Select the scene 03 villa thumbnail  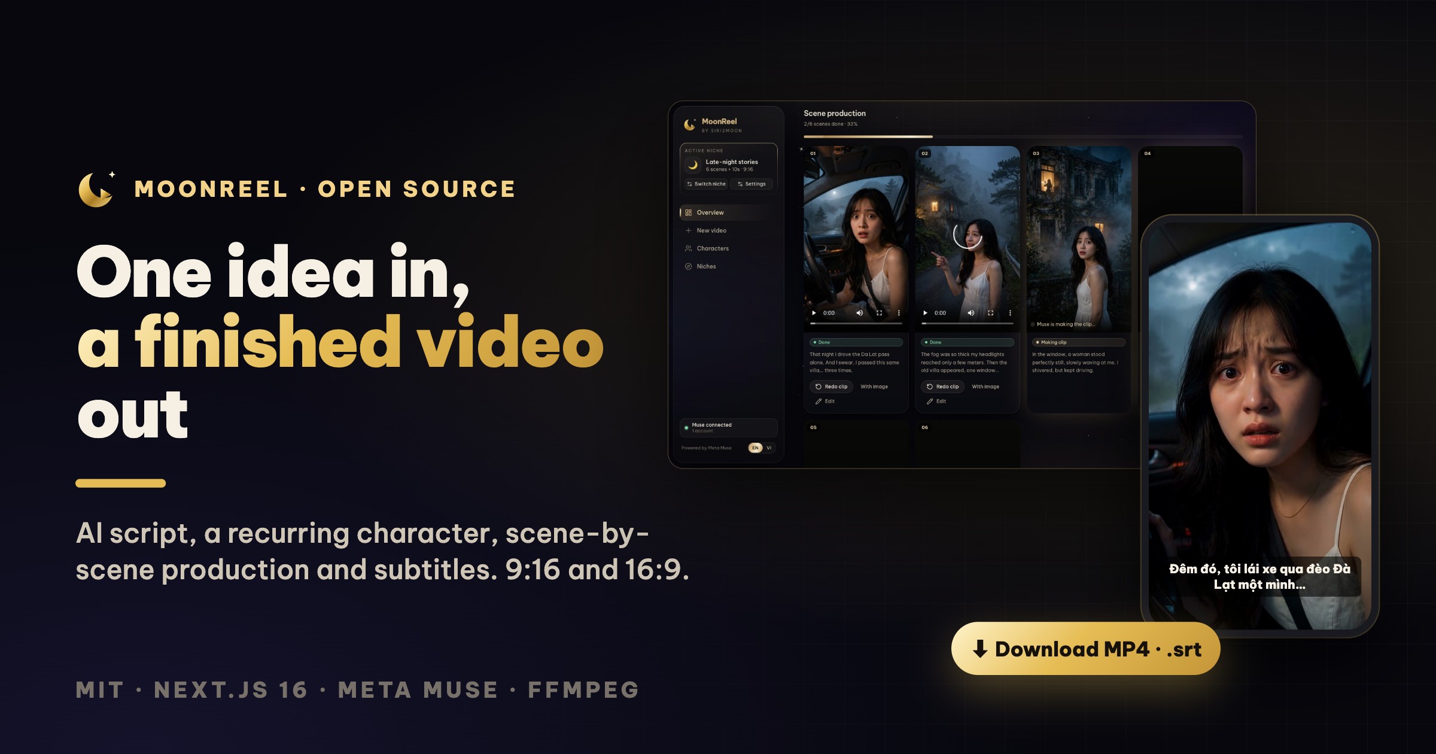(x=1079, y=239)
